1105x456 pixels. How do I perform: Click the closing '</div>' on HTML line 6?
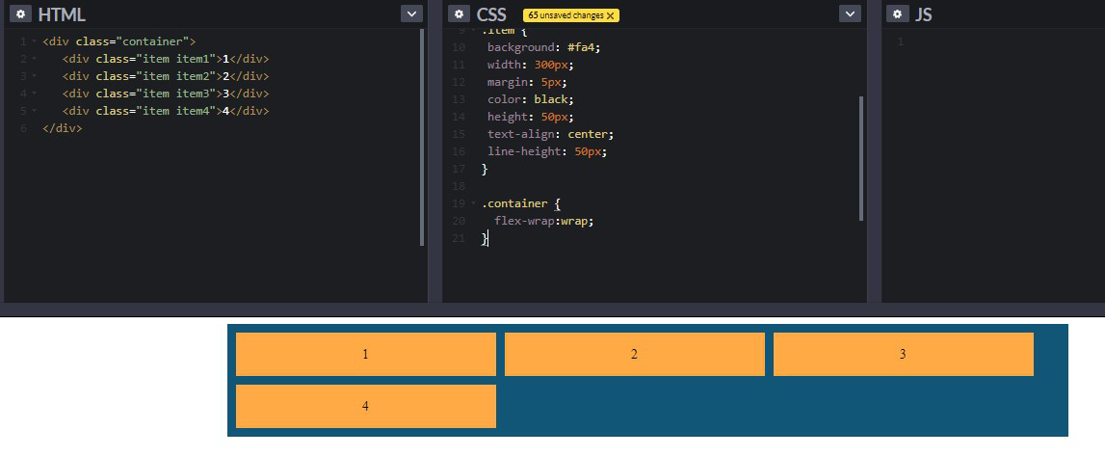pyautogui.click(x=62, y=128)
